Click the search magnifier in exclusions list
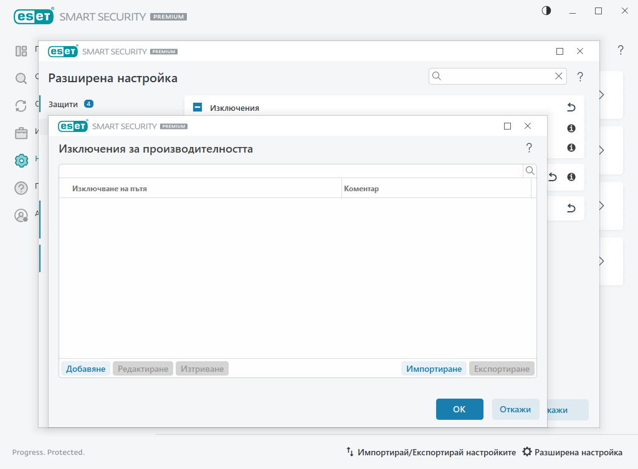The width and height of the screenshot is (638, 469). tap(530, 171)
